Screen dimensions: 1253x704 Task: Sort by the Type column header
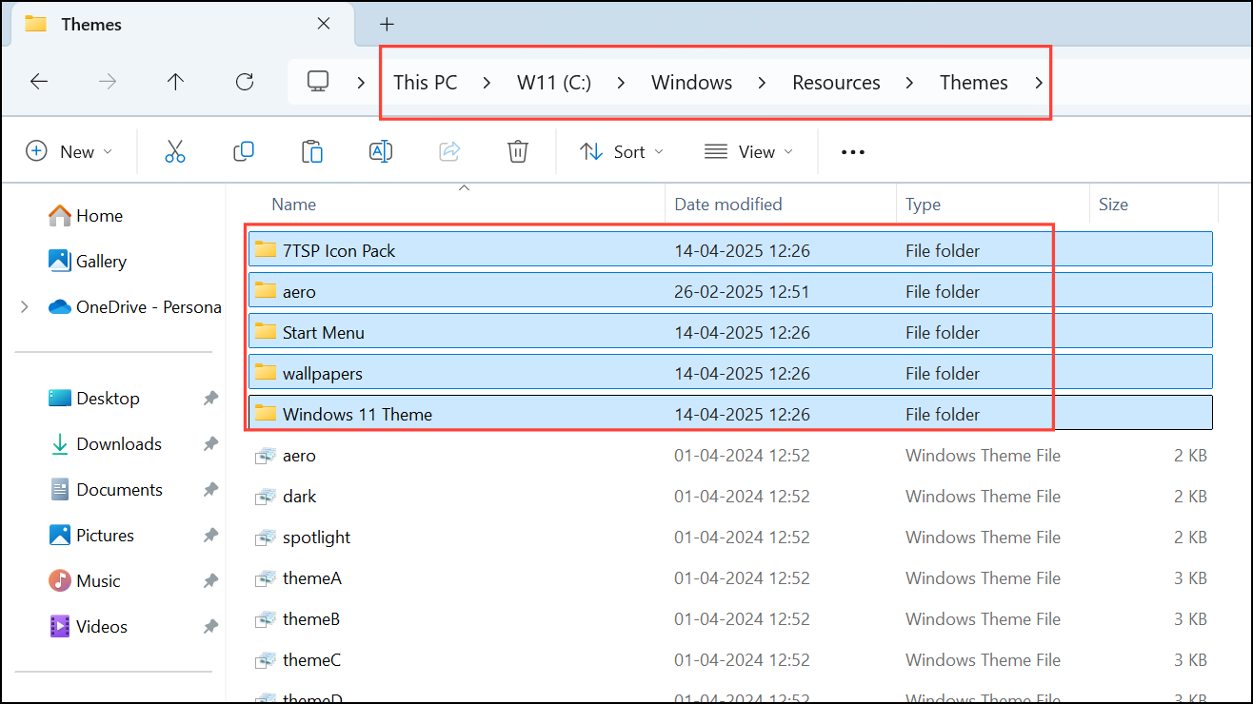pyautogui.click(x=923, y=205)
